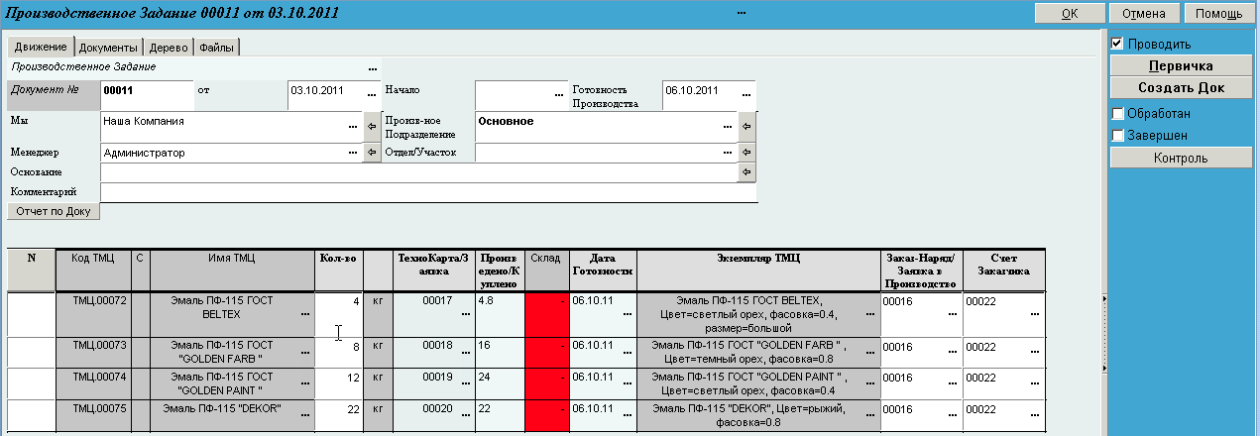Open the Файлы tab

click(x=216, y=48)
